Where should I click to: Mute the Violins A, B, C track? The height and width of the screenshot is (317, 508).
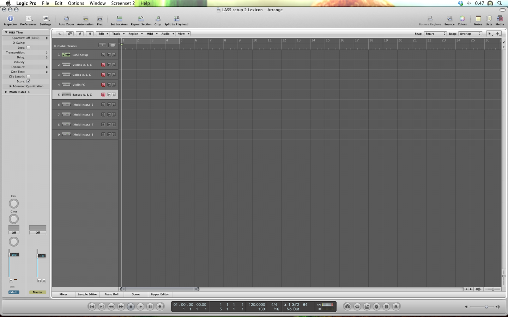click(x=109, y=65)
